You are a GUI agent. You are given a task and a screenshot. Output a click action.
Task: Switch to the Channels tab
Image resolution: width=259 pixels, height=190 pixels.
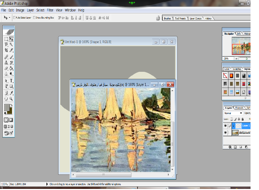(239, 108)
